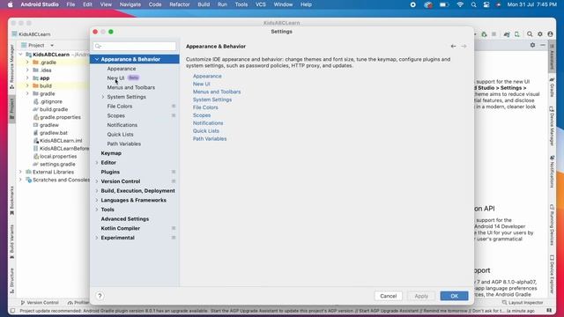Viewport: 564px width, 317px height.
Task: Expand Languages & Frameworks section
Action: [97, 200]
